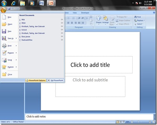Click the round Office Button

point(3,10)
